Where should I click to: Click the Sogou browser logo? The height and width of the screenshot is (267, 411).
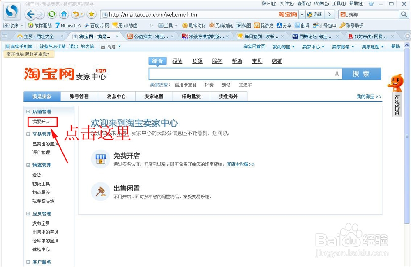pos(12,11)
